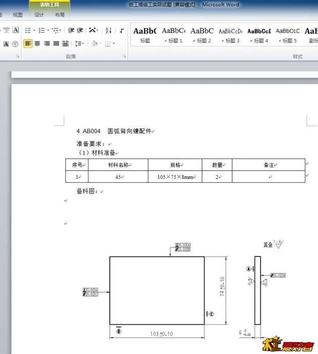Screen dimensions: 318x354
Task: Click the quantity cell containing '2'
Action: (x=217, y=177)
